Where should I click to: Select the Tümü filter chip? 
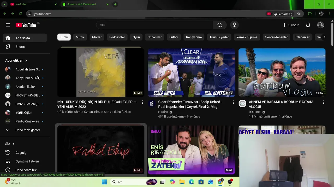click(64, 37)
